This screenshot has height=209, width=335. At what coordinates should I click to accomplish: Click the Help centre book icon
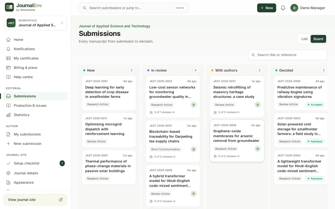(x=8, y=77)
